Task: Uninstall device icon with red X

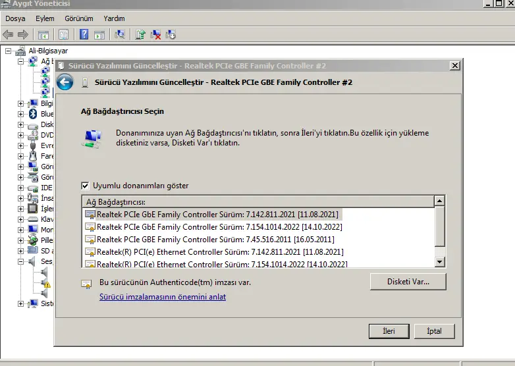Action: click(x=155, y=34)
